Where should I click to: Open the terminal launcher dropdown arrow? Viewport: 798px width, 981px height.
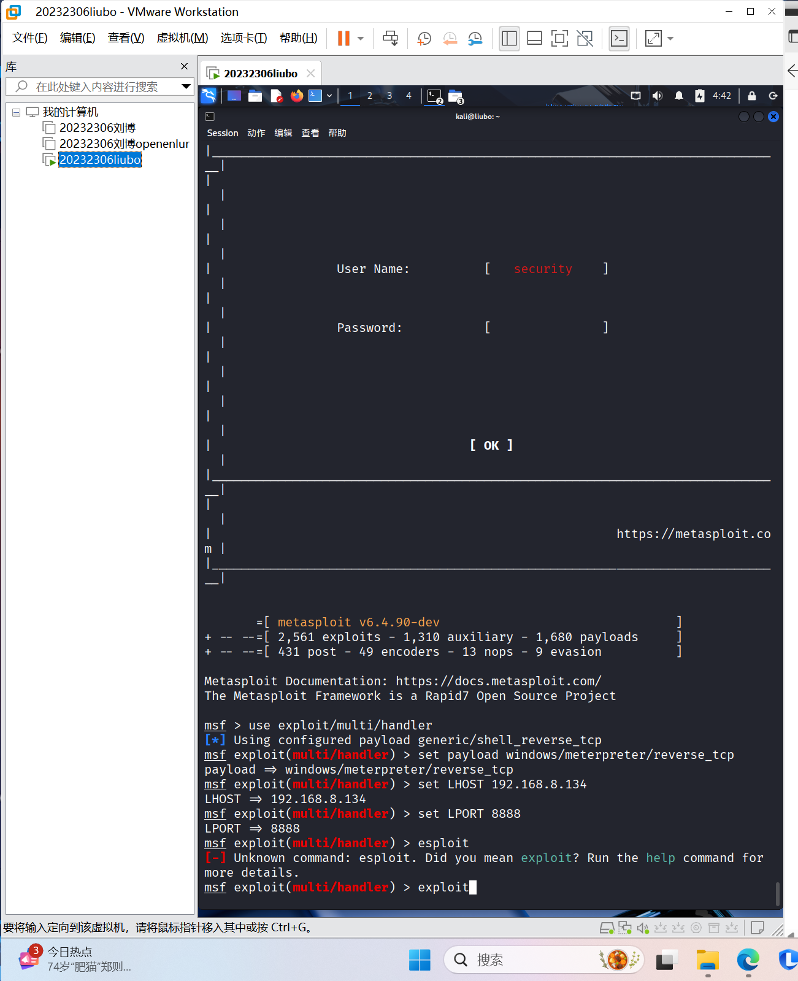point(329,96)
